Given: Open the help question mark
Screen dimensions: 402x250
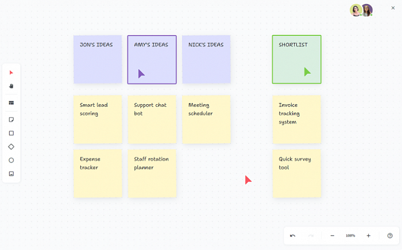Looking at the screenshot, I should (x=390, y=236).
